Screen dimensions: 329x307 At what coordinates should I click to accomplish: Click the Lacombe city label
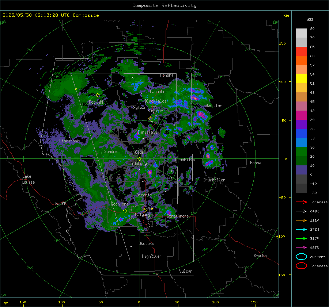[x=158, y=92]
